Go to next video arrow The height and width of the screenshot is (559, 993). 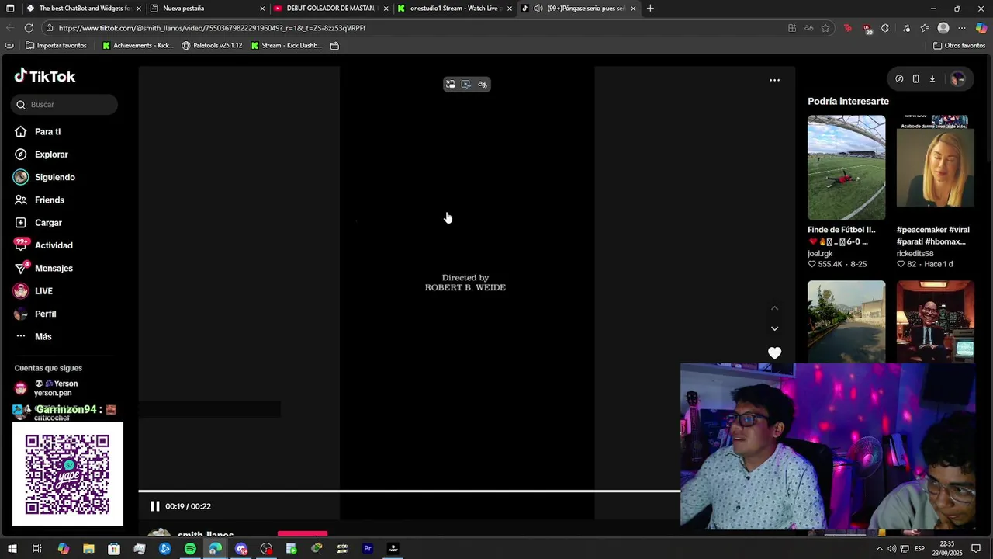(x=774, y=328)
